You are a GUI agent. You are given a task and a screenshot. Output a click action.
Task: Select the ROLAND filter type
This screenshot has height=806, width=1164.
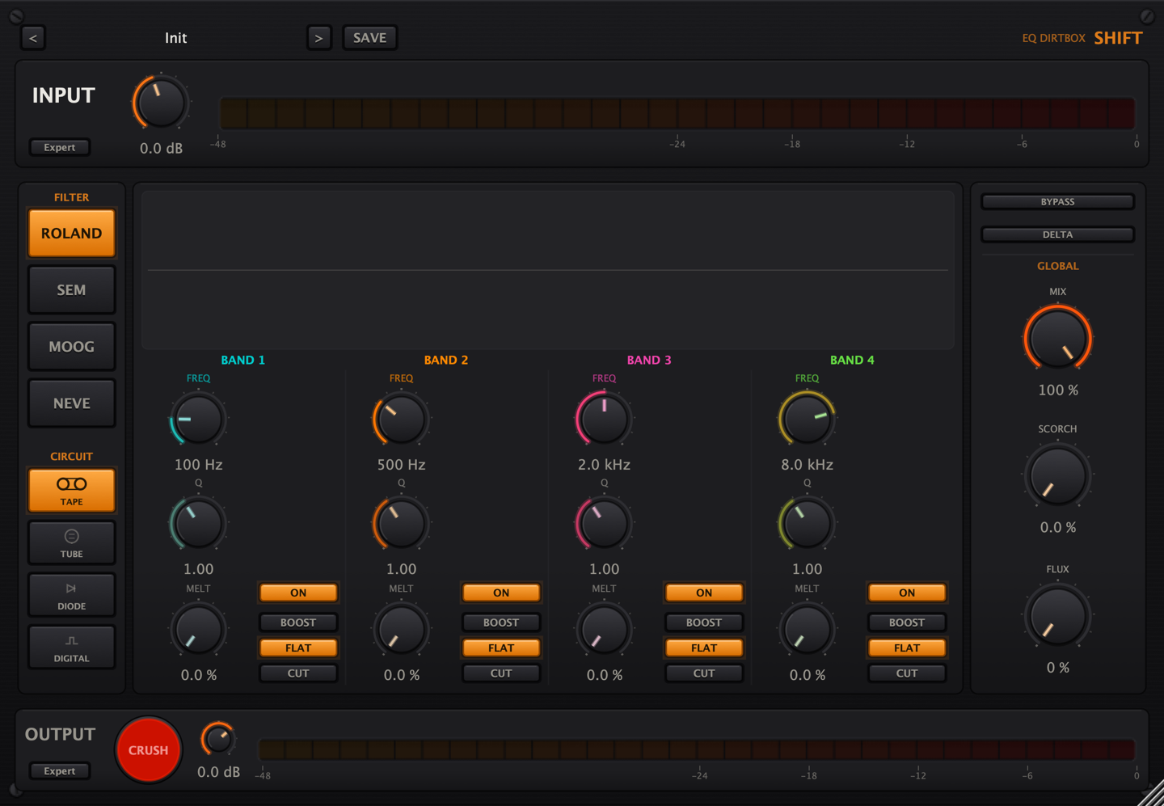click(72, 233)
